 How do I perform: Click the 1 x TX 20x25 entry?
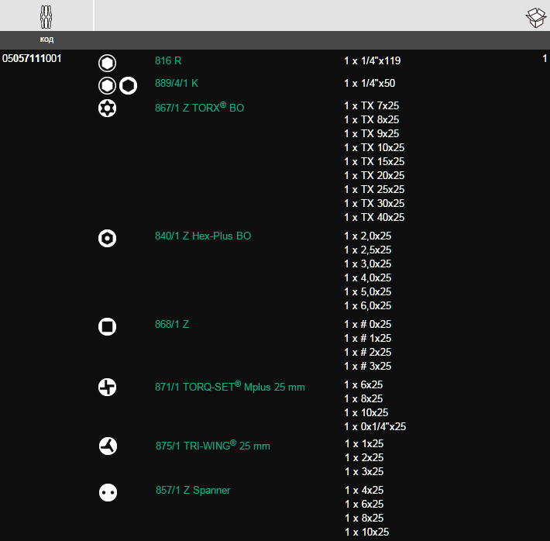click(374, 175)
